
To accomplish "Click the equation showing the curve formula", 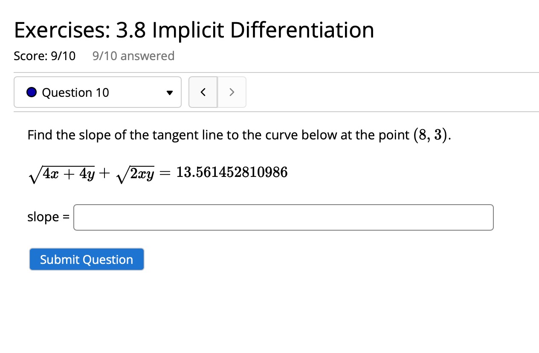I will pos(158,172).
